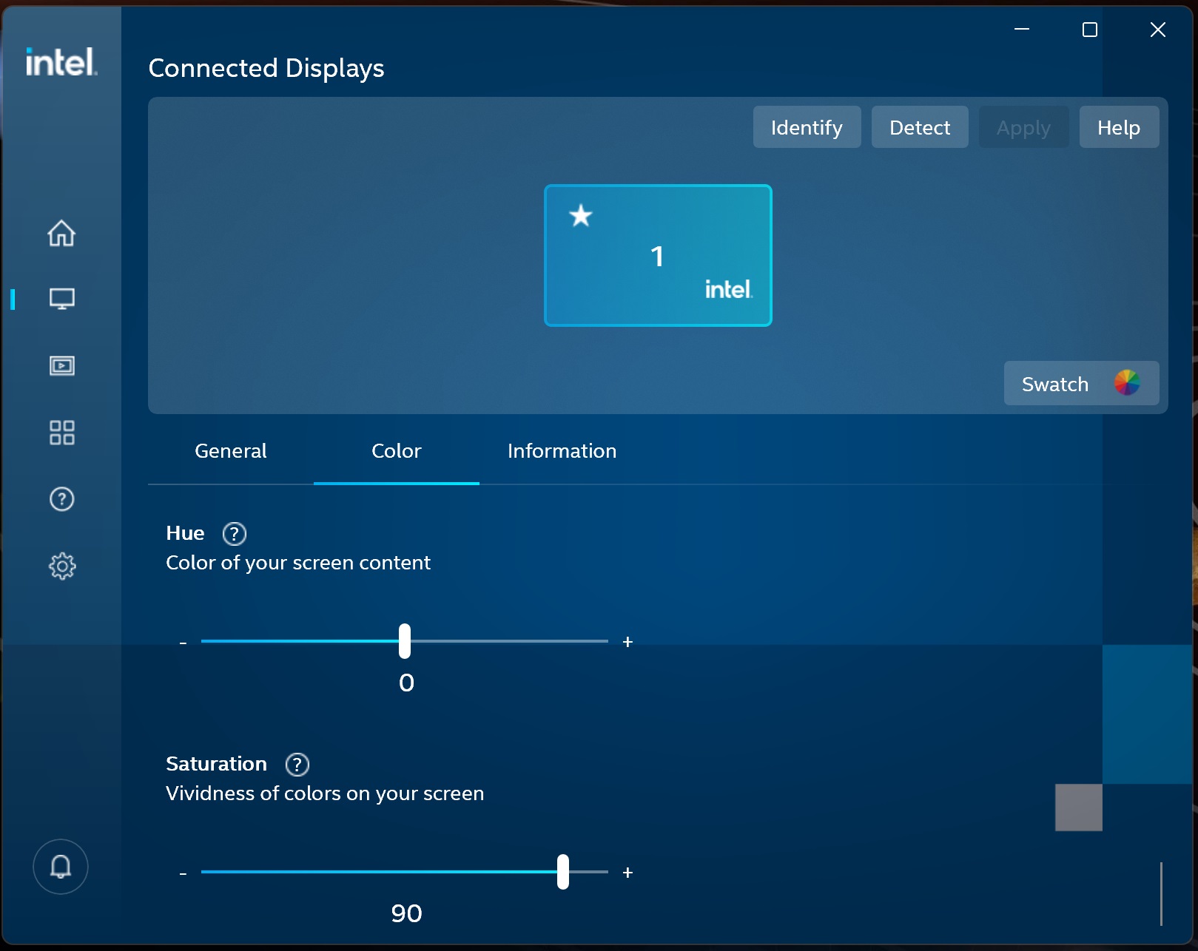Viewport: 1198px width, 951px height.
Task: Click the Saturation help question icon
Action: pos(297,764)
